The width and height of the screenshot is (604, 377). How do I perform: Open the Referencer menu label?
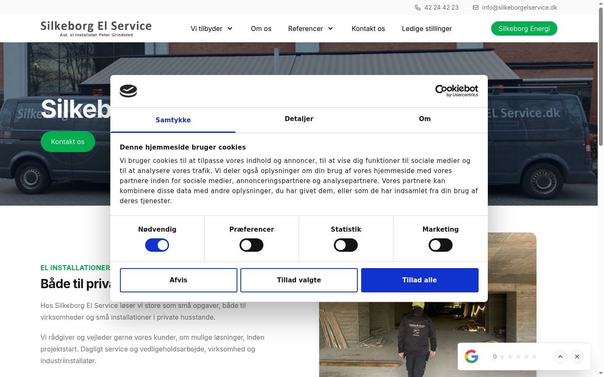(x=305, y=28)
